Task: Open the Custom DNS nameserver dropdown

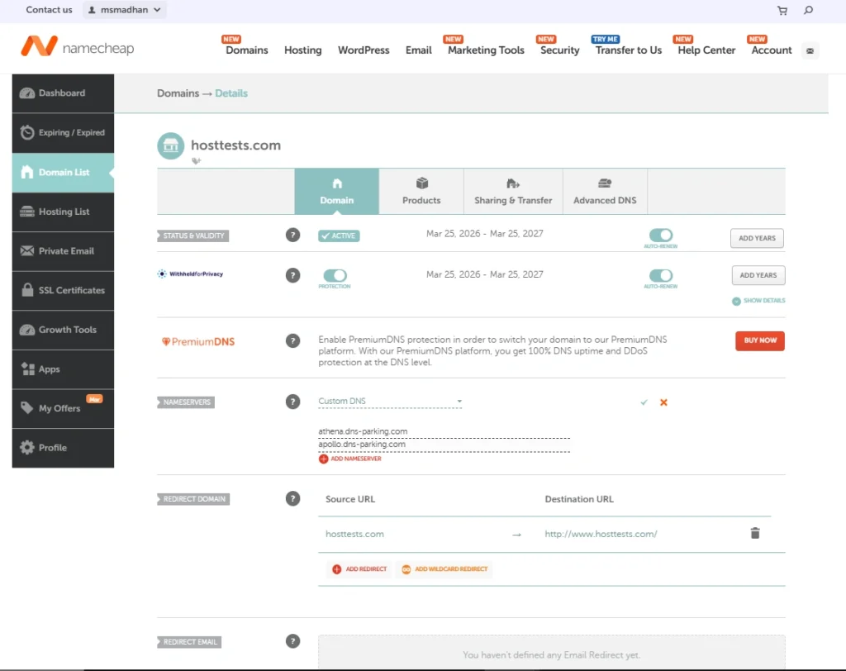Action: (x=390, y=402)
